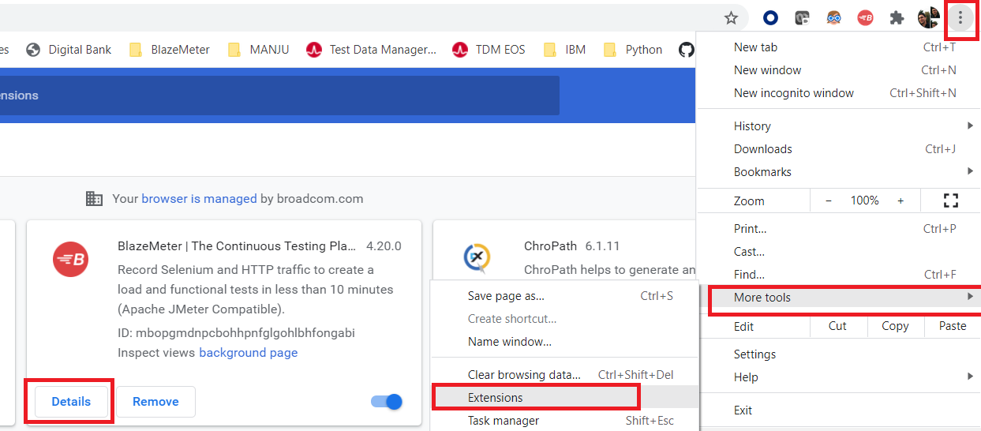Image resolution: width=981 pixels, height=431 pixels.
Task: Enter full screen with the zoom fullscreen icon
Action: [x=950, y=201]
